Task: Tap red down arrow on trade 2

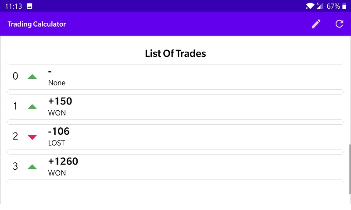Action: click(x=32, y=137)
